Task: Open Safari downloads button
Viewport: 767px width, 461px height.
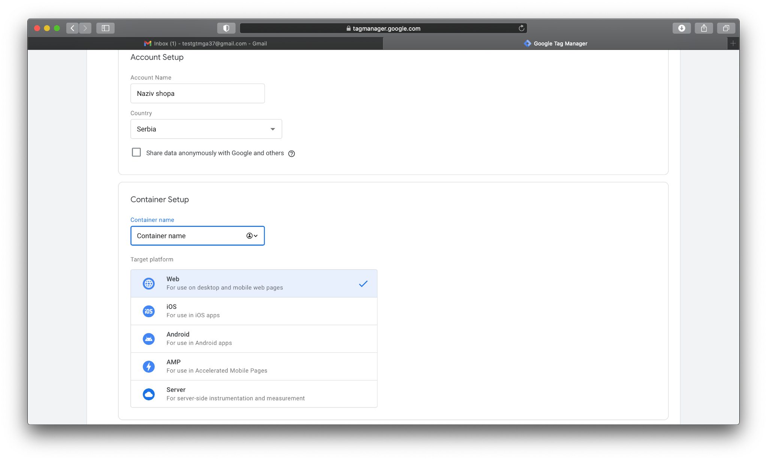Action: click(682, 28)
